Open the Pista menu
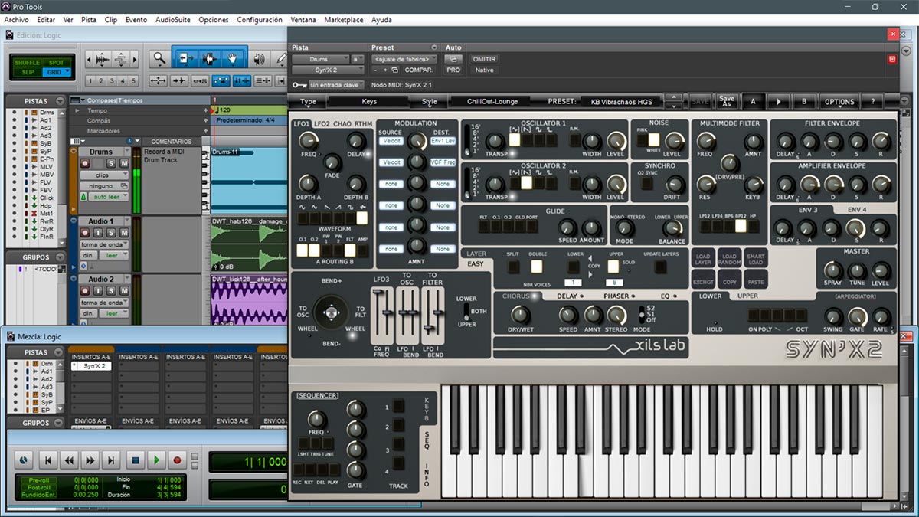This screenshot has height=517, width=919. click(89, 20)
